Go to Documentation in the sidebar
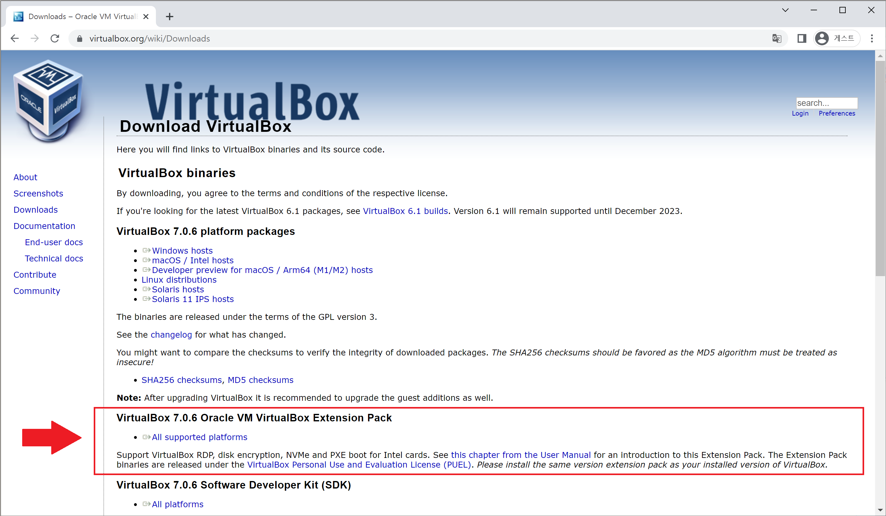Viewport: 886px width, 516px height. (44, 226)
